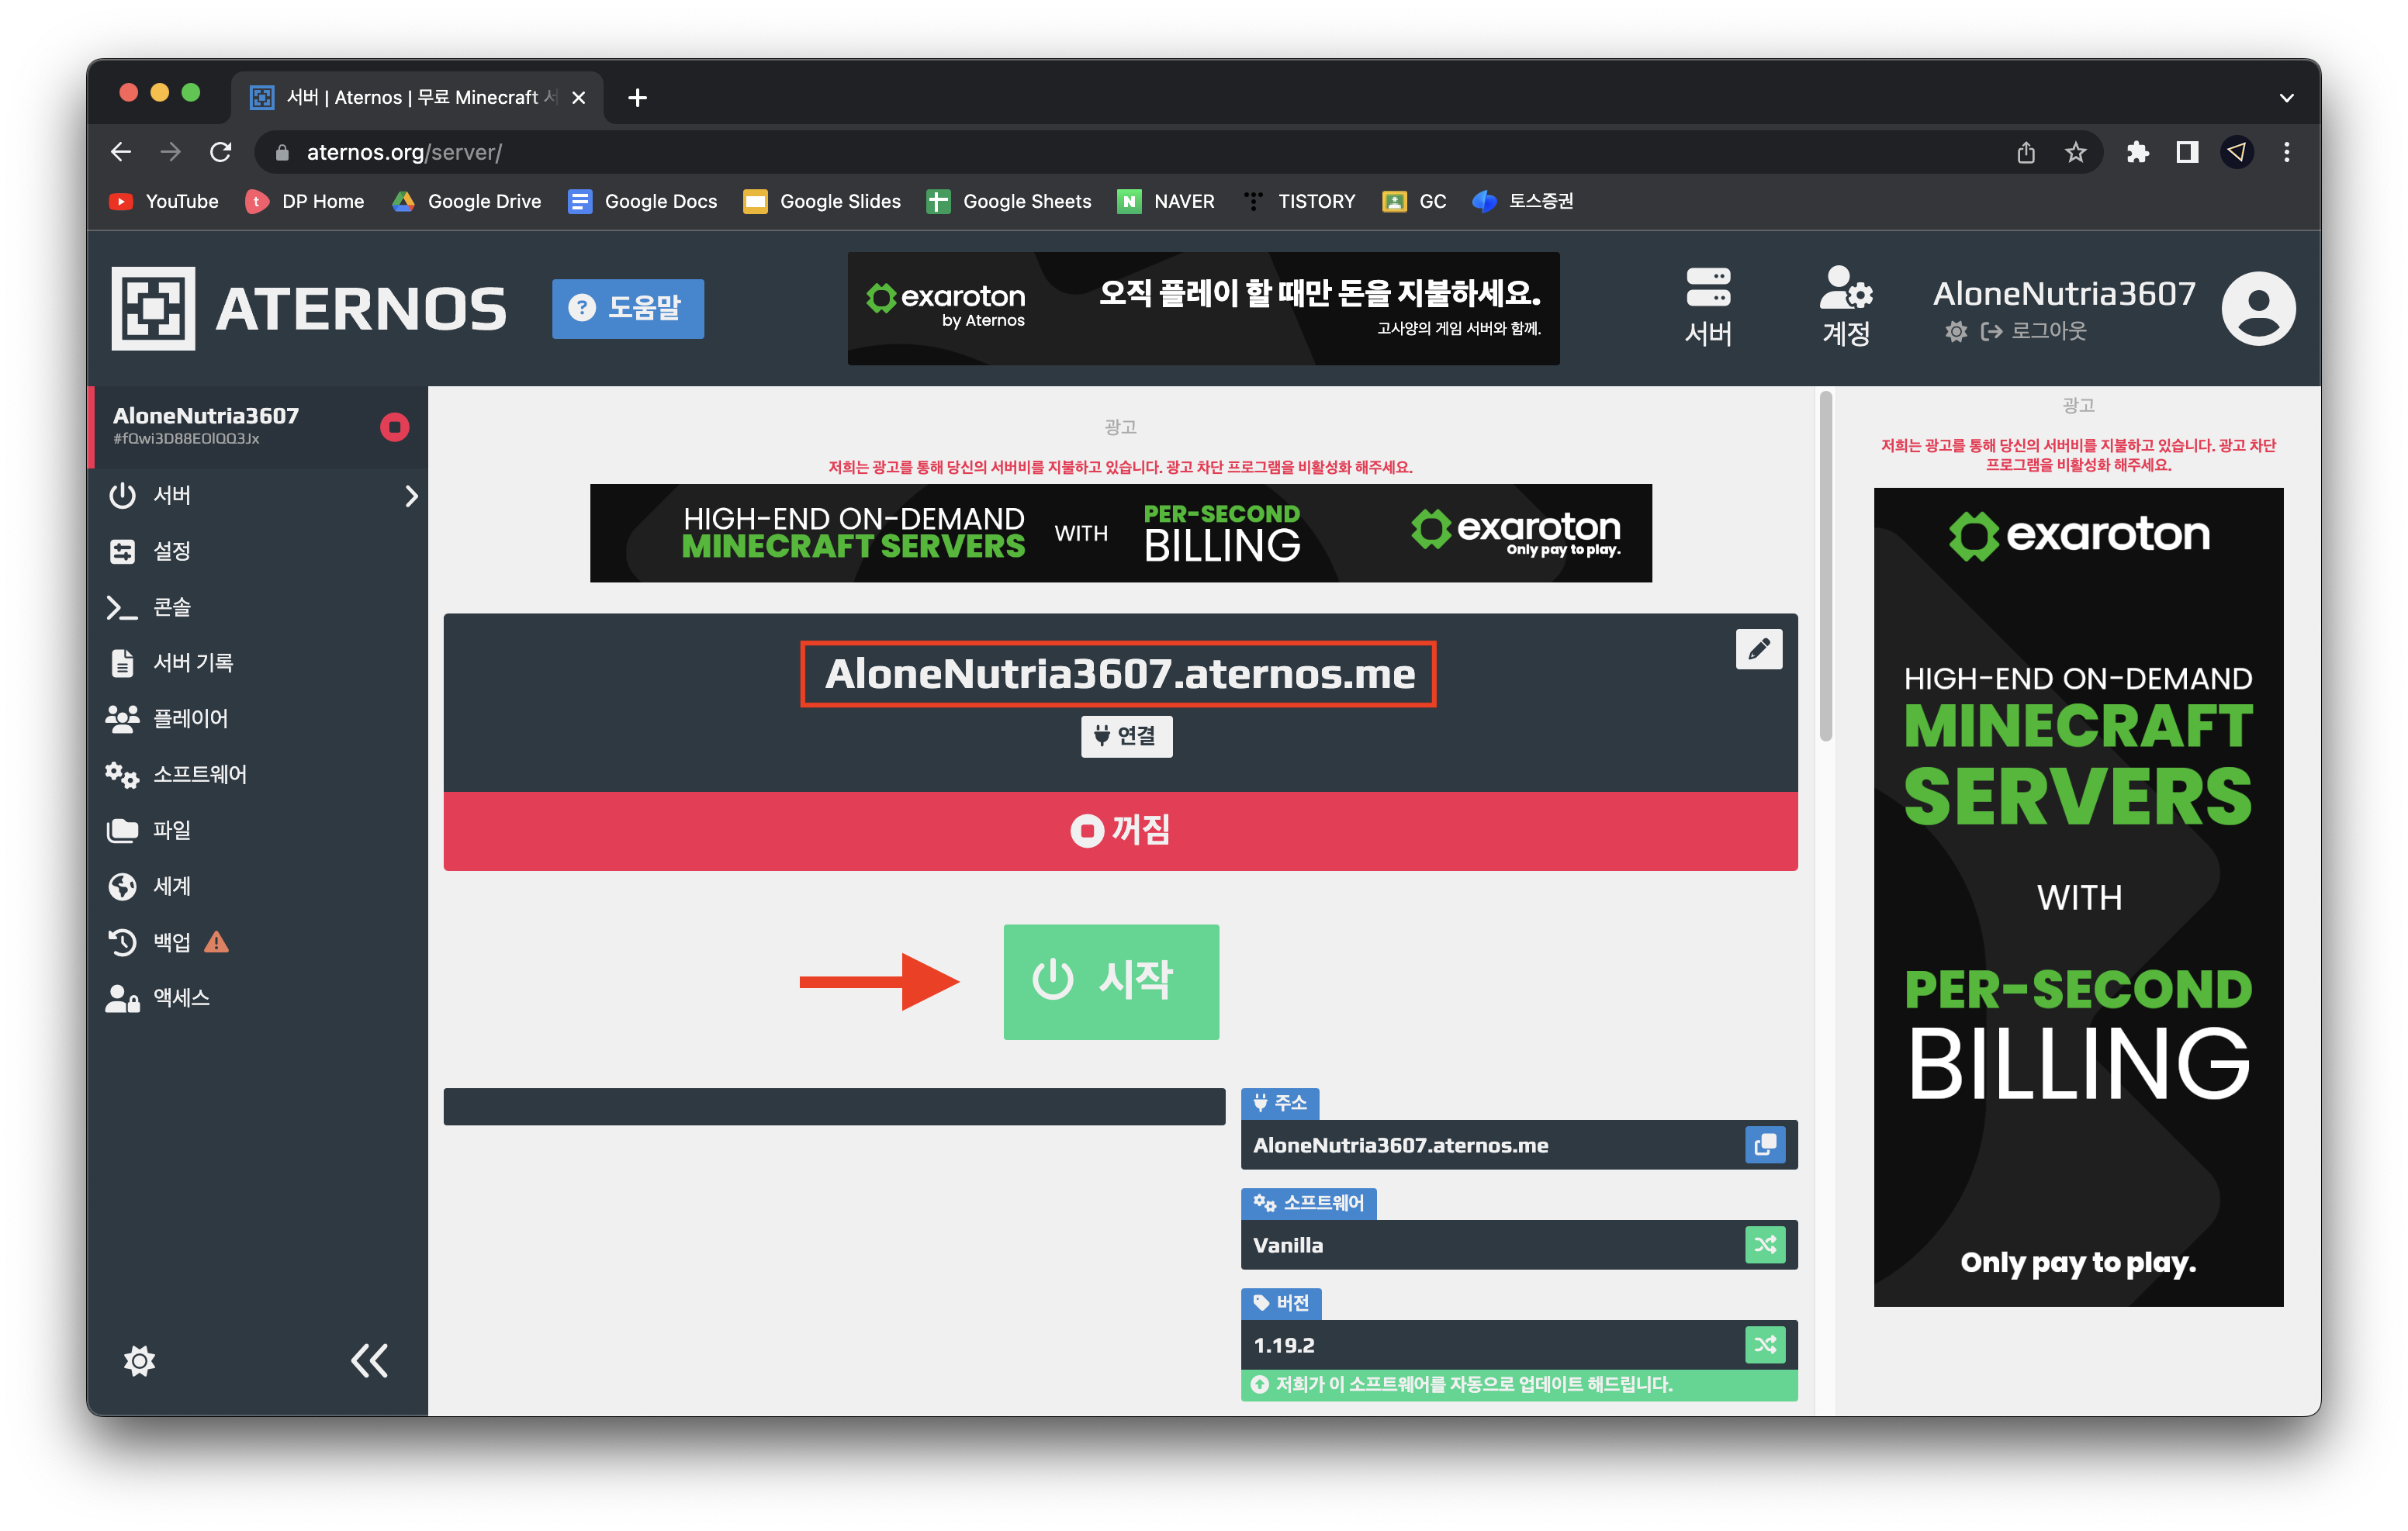Open 백업 in the sidebar

(258, 942)
